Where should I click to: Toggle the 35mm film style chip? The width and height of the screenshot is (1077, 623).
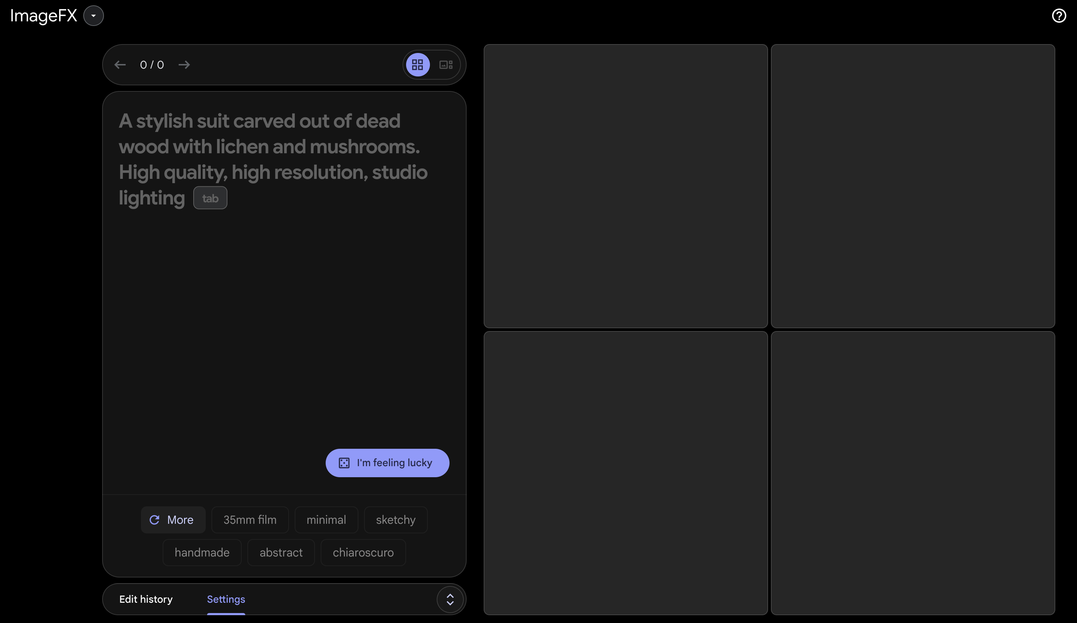249,520
